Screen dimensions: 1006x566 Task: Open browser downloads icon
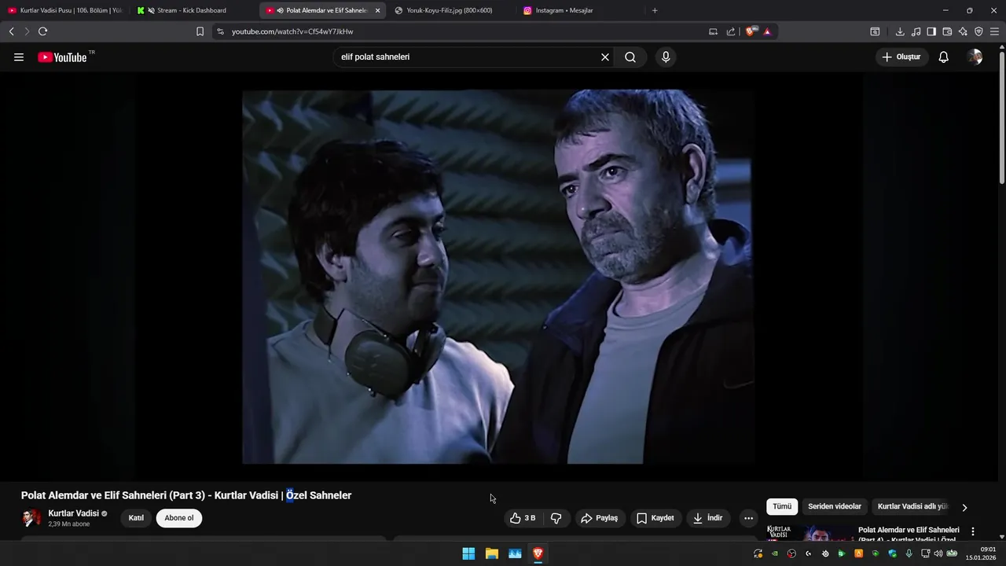(x=900, y=31)
